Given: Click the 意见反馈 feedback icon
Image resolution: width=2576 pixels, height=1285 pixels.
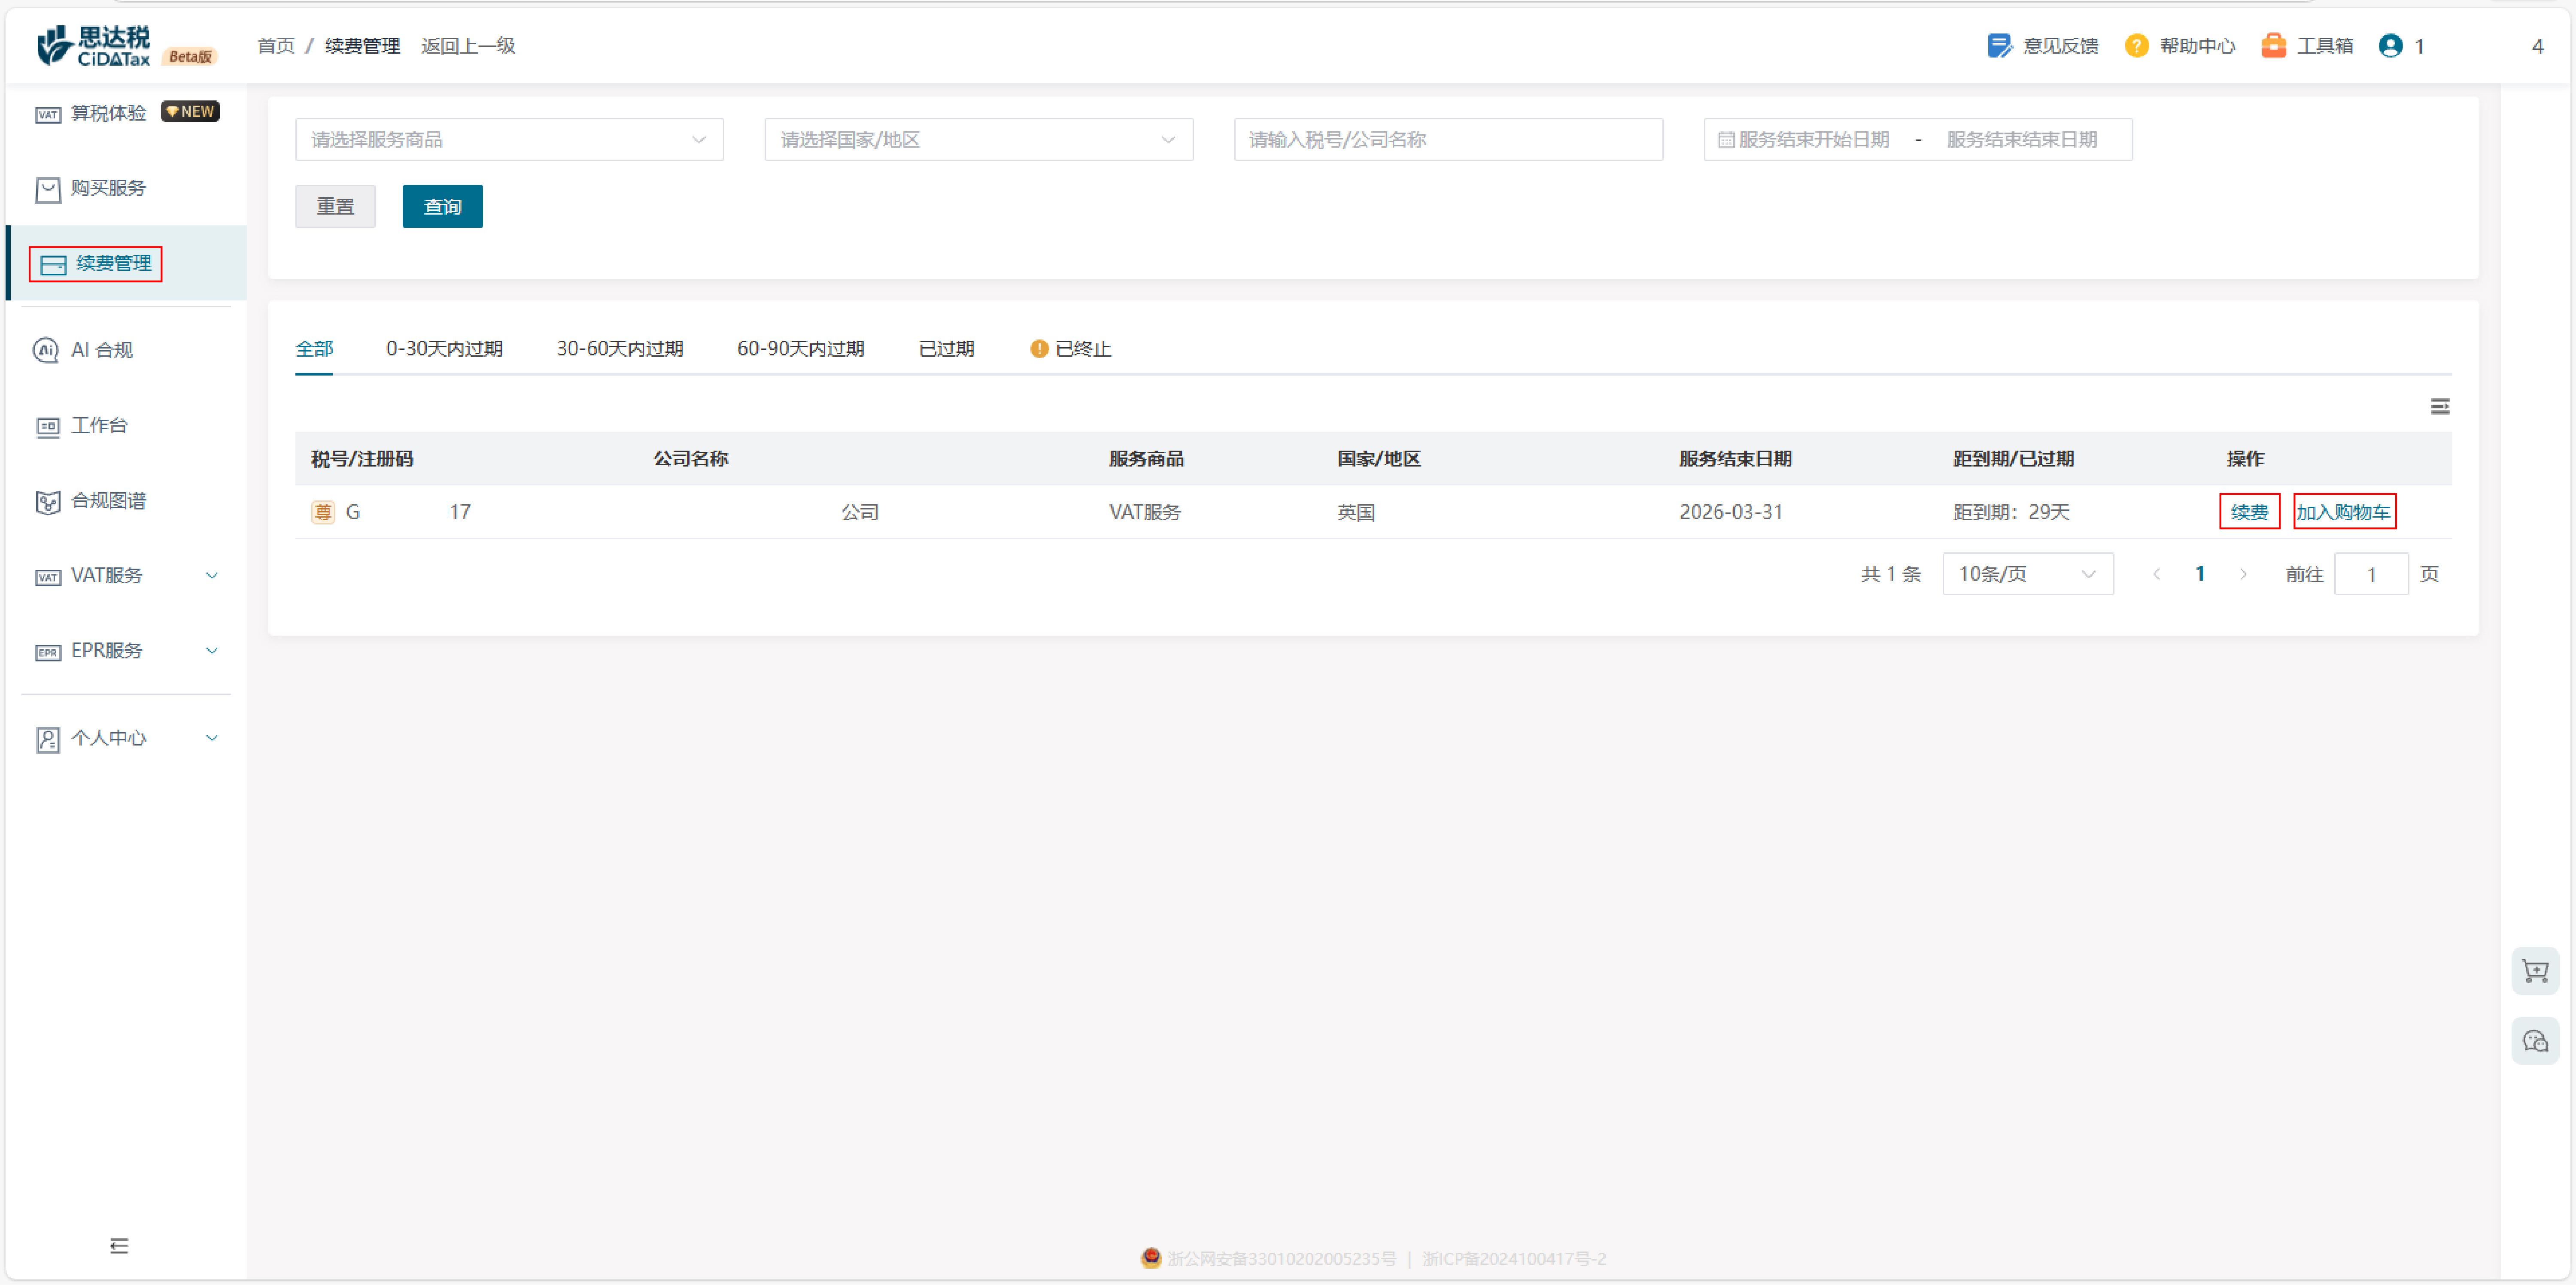Looking at the screenshot, I should pos(1998,46).
